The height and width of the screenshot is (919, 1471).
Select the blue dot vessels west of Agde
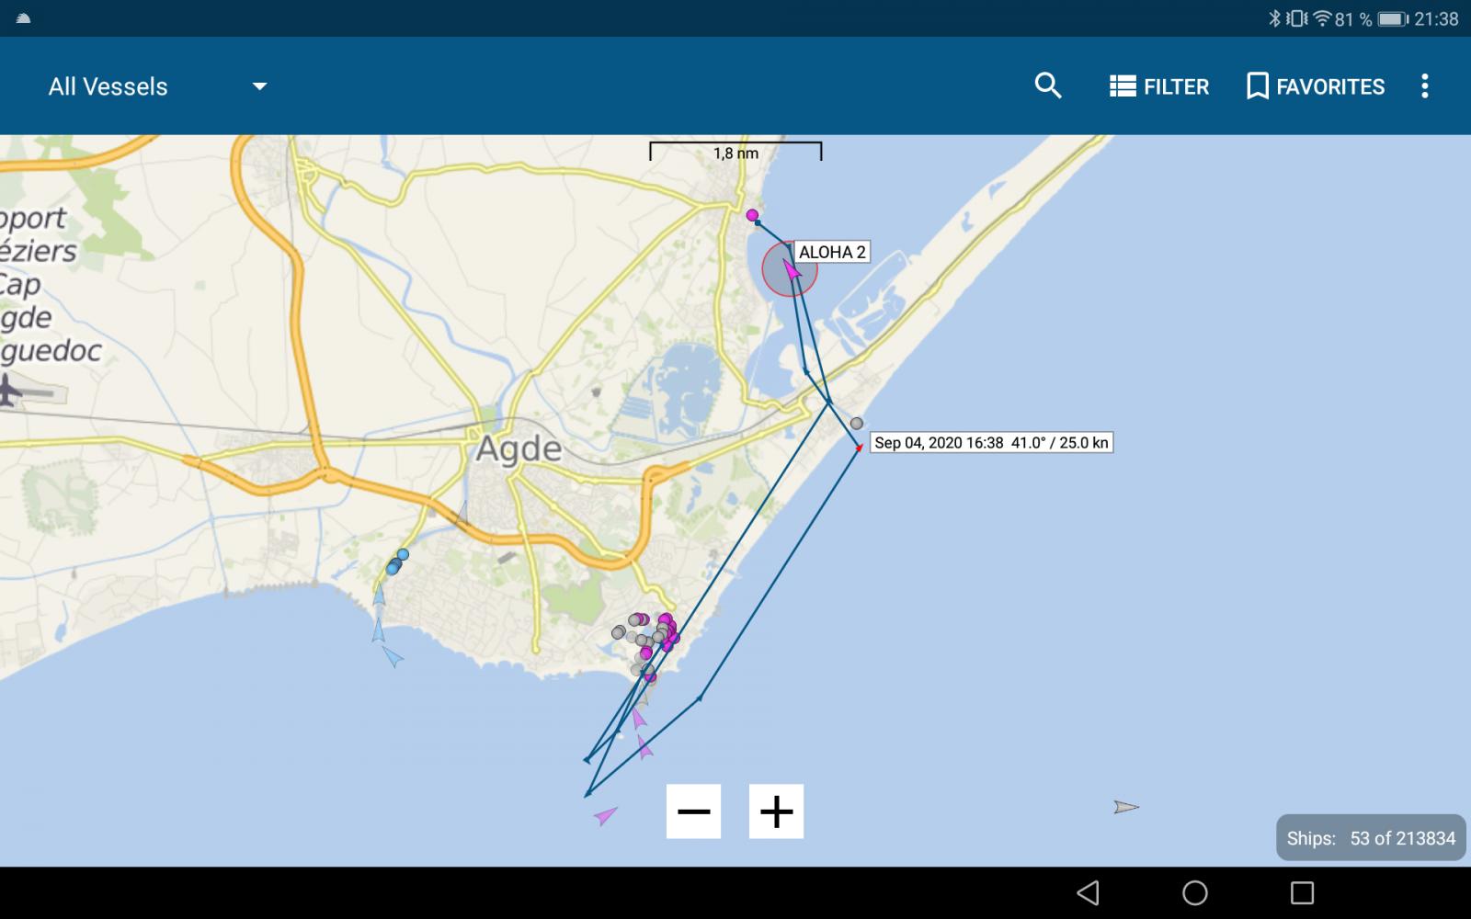coord(397,562)
